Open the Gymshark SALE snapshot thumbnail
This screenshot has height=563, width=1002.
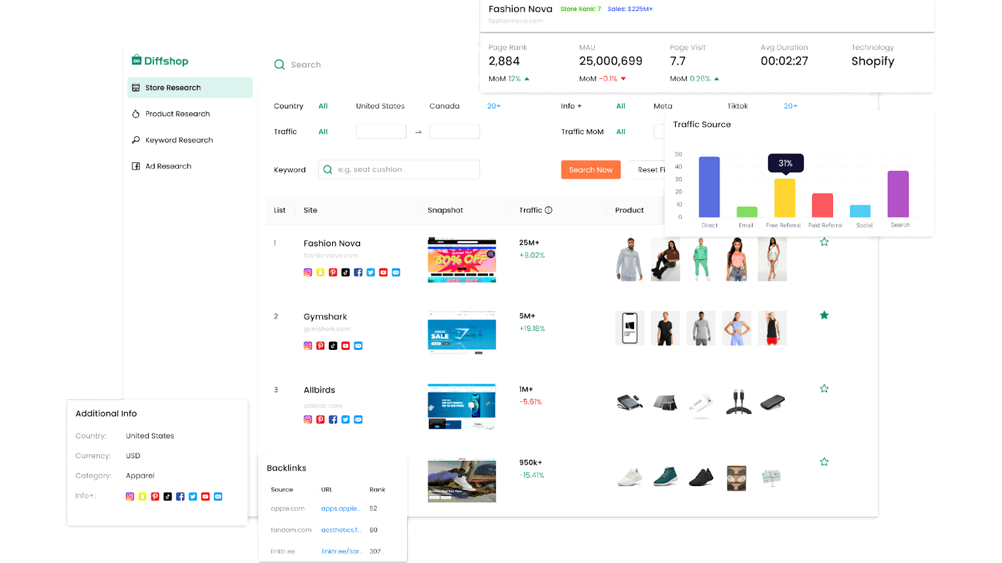pos(462,332)
